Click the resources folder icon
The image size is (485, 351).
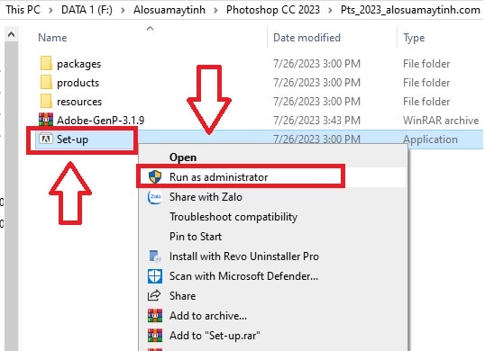pyautogui.click(x=46, y=101)
